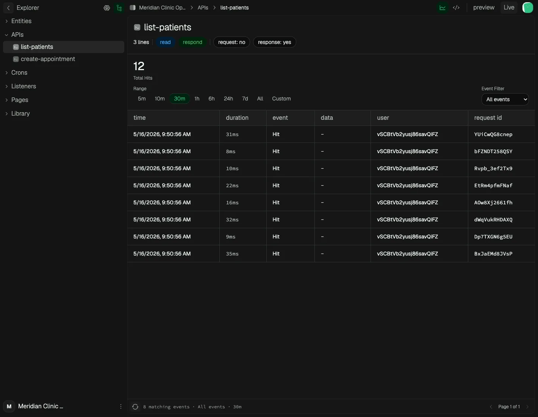Switch environment to preview
The image size is (538, 417).
pyautogui.click(x=484, y=8)
